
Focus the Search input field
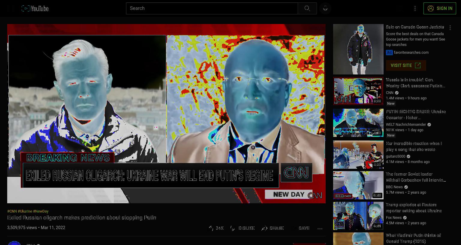212,8
